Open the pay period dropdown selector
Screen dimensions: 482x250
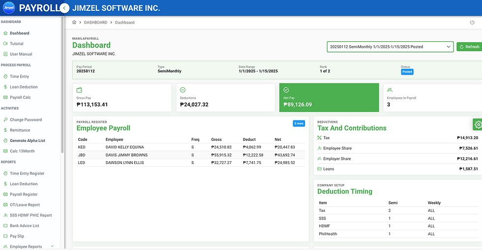390,47
